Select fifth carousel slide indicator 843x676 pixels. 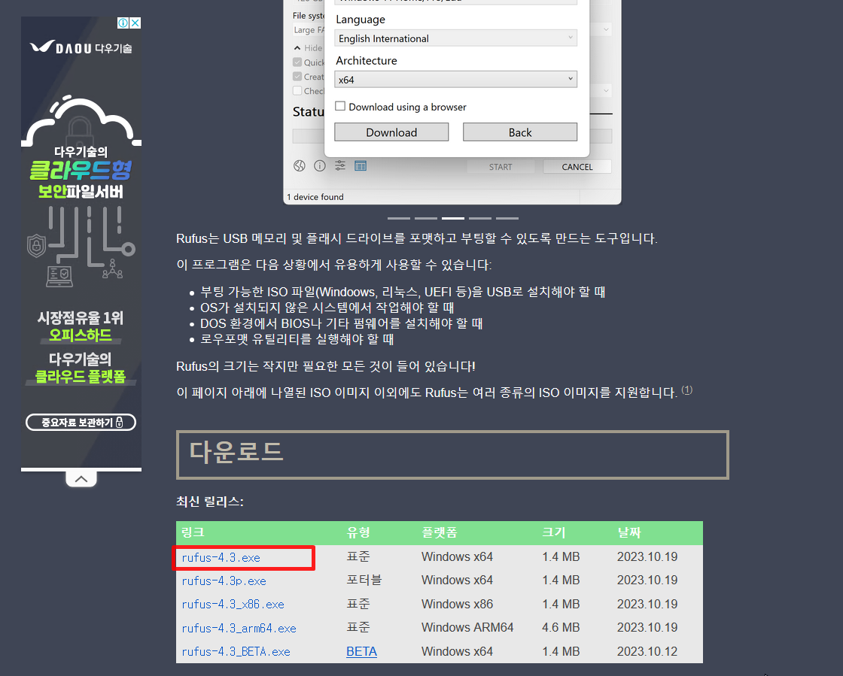pos(507,218)
